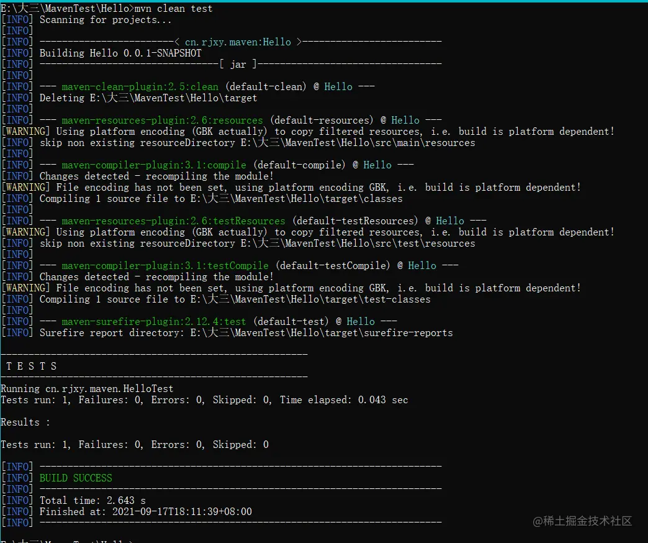The image size is (648, 543).
Task: Click the green 'BUILD SUCCESS' text
Action: [x=76, y=478]
